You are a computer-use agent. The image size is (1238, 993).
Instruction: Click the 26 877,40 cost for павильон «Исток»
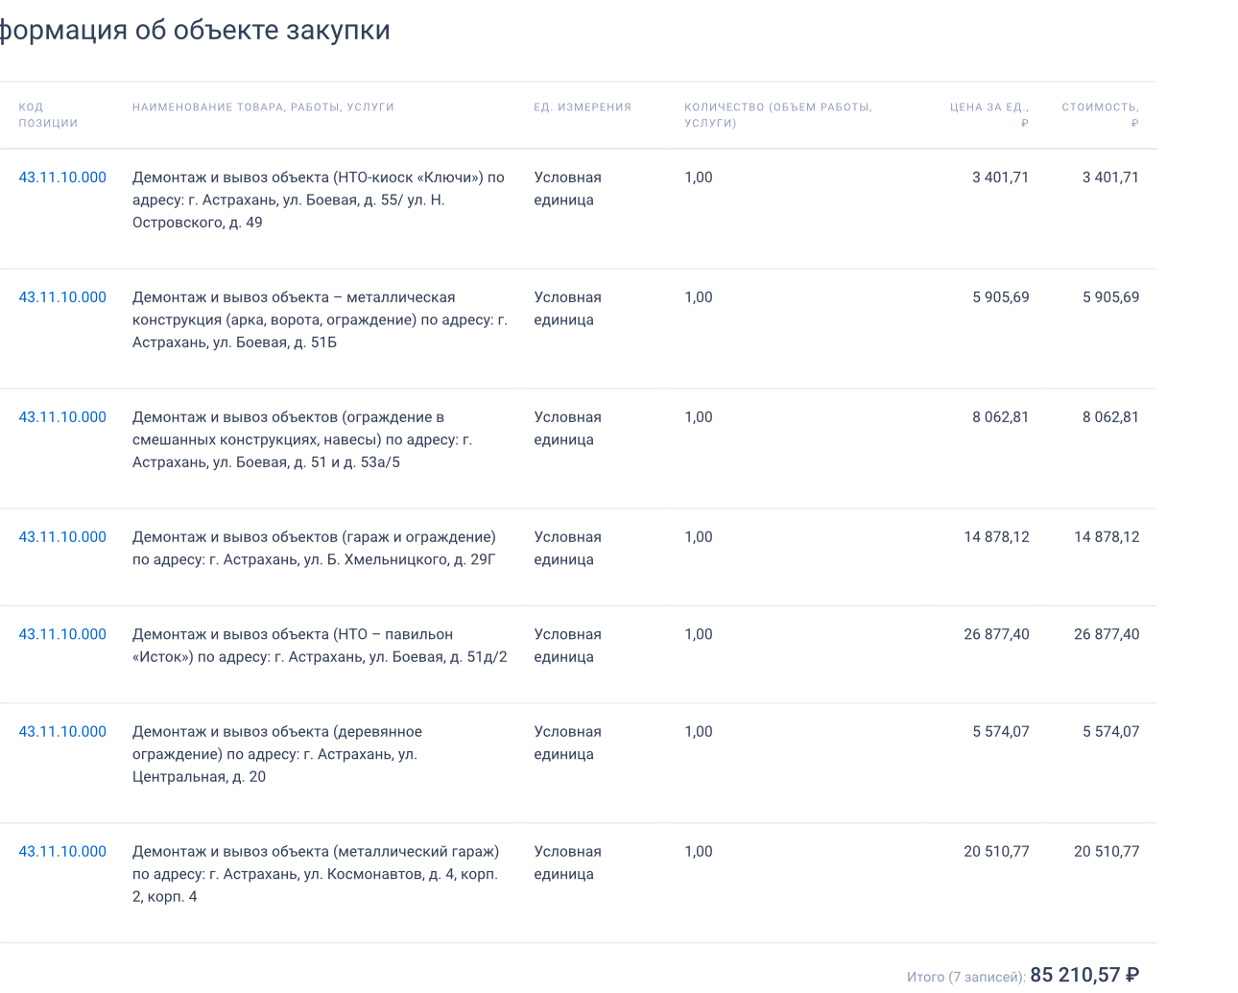coord(1107,634)
